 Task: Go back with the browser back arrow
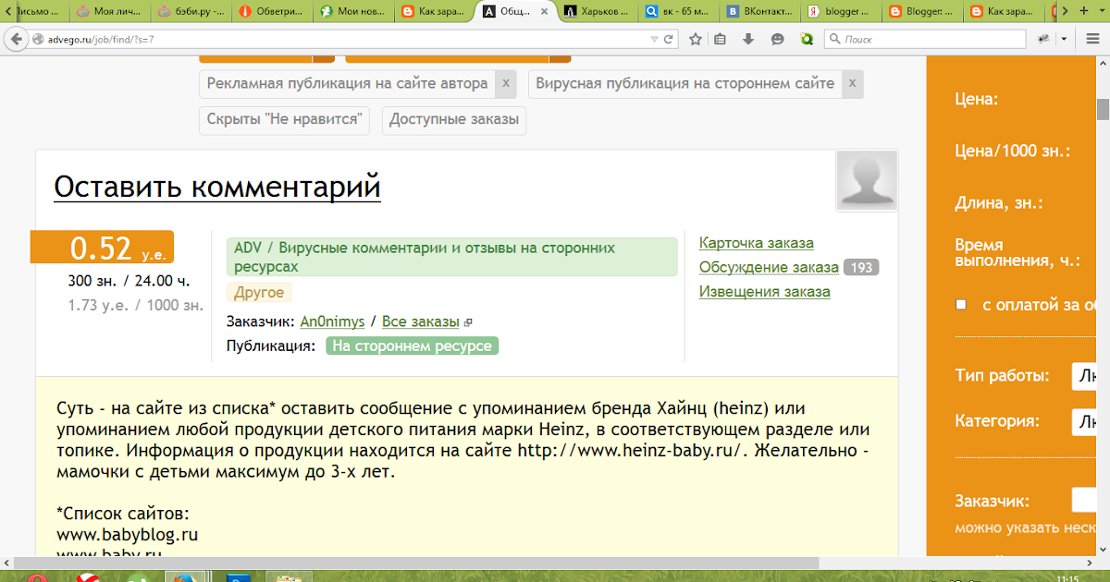pyautogui.click(x=16, y=40)
